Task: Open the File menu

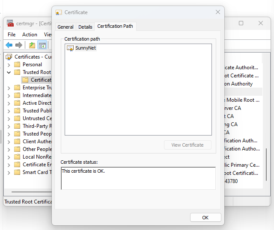Action: (12, 34)
